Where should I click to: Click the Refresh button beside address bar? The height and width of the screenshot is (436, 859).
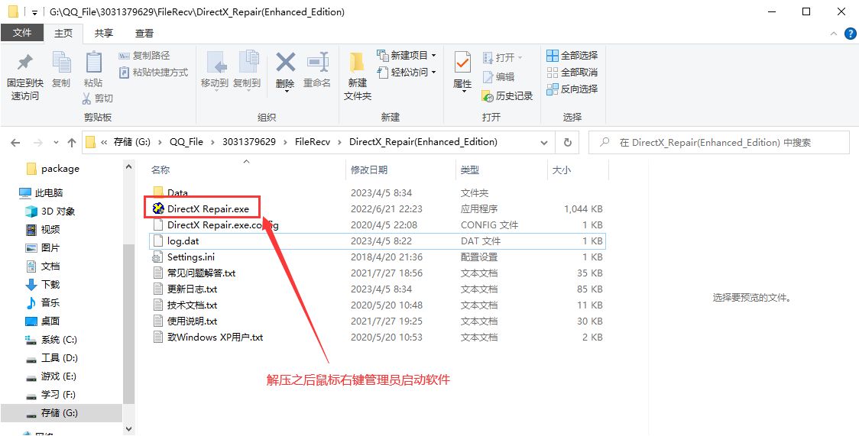click(x=567, y=142)
